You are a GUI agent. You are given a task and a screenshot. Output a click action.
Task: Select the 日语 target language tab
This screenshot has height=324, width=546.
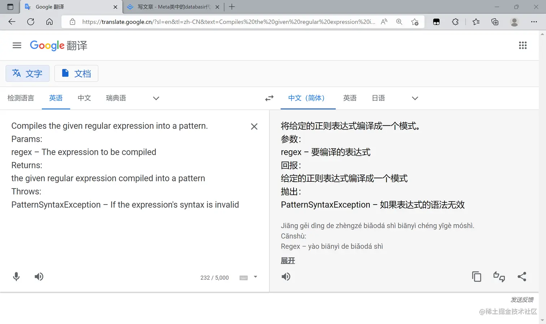378,98
